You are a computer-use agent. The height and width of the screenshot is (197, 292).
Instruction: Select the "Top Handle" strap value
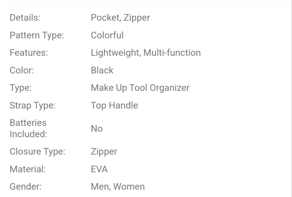point(114,106)
